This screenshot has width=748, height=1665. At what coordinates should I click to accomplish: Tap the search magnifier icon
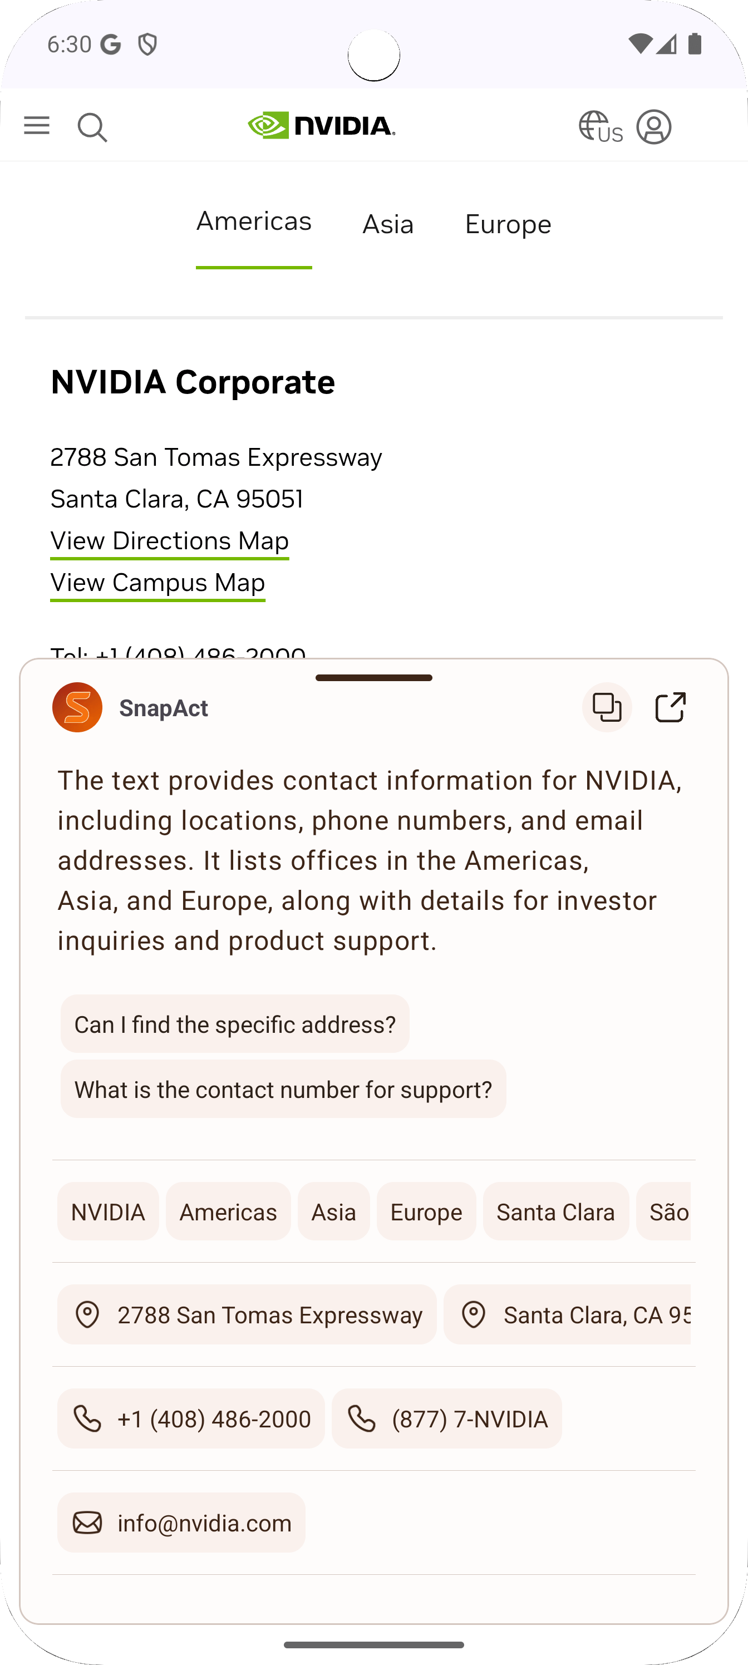pyautogui.click(x=92, y=127)
